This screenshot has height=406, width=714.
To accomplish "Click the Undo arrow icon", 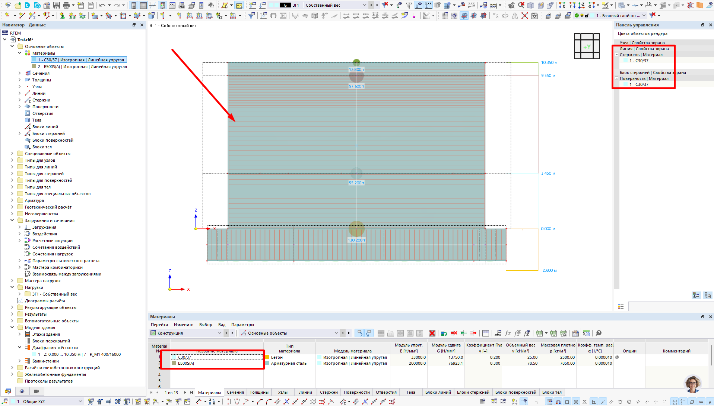I will 102,5.
